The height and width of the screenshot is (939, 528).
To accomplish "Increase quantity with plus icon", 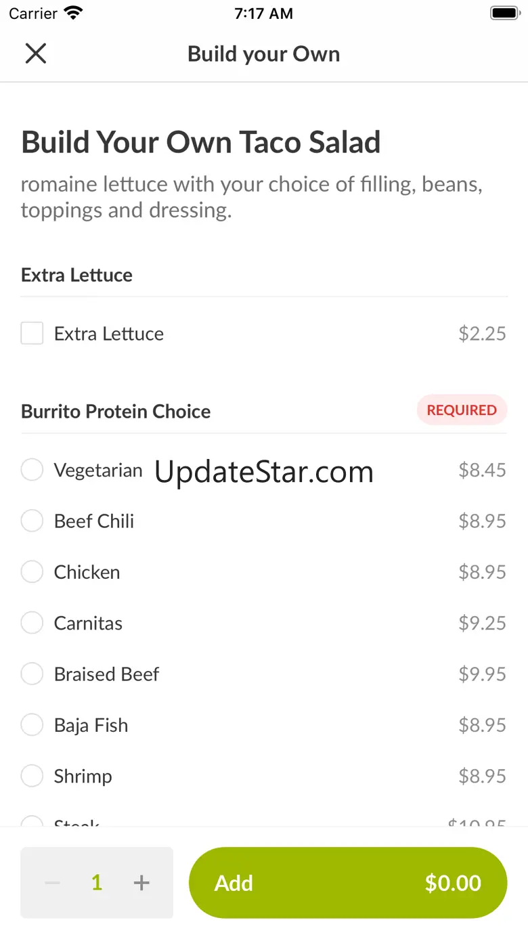I will [141, 883].
